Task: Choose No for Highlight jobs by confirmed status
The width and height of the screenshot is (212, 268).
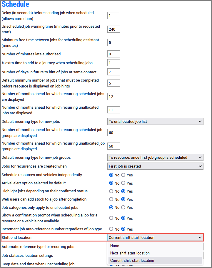Action: click(111, 191)
